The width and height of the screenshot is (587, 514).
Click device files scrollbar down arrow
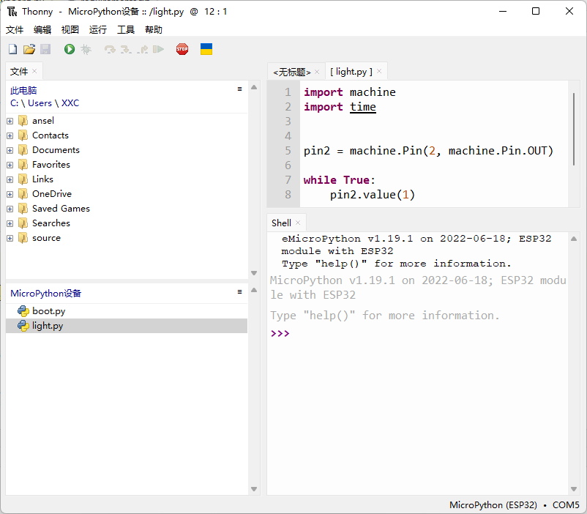[x=254, y=489]
